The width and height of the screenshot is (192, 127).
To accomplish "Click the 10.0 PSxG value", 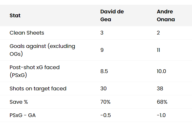I will 161,71.
